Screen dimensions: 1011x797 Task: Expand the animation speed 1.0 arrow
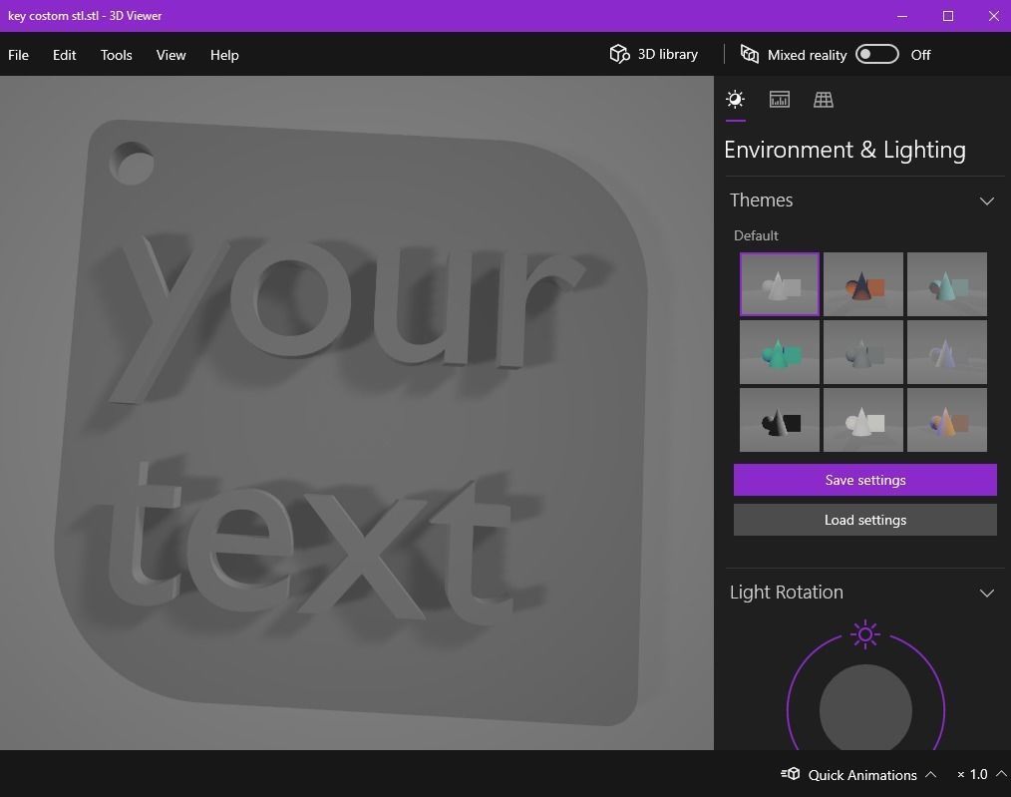tap(1001, 773)
